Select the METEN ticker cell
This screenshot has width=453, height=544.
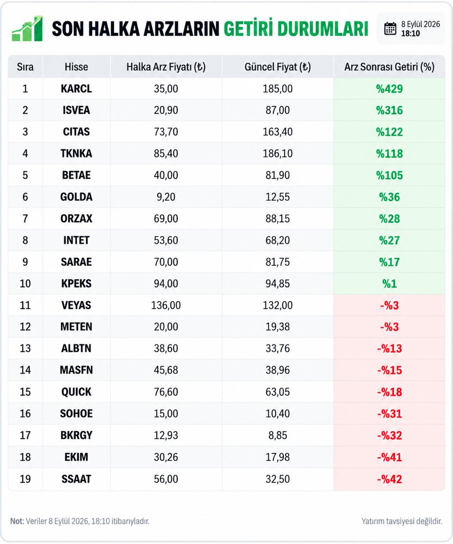coord(76,327)
